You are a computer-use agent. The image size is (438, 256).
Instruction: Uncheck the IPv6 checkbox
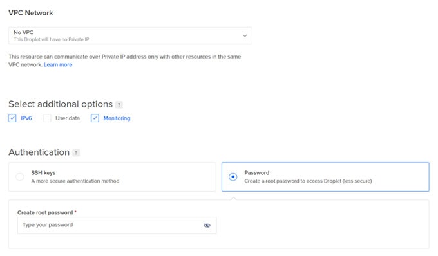tap(12, 118)
